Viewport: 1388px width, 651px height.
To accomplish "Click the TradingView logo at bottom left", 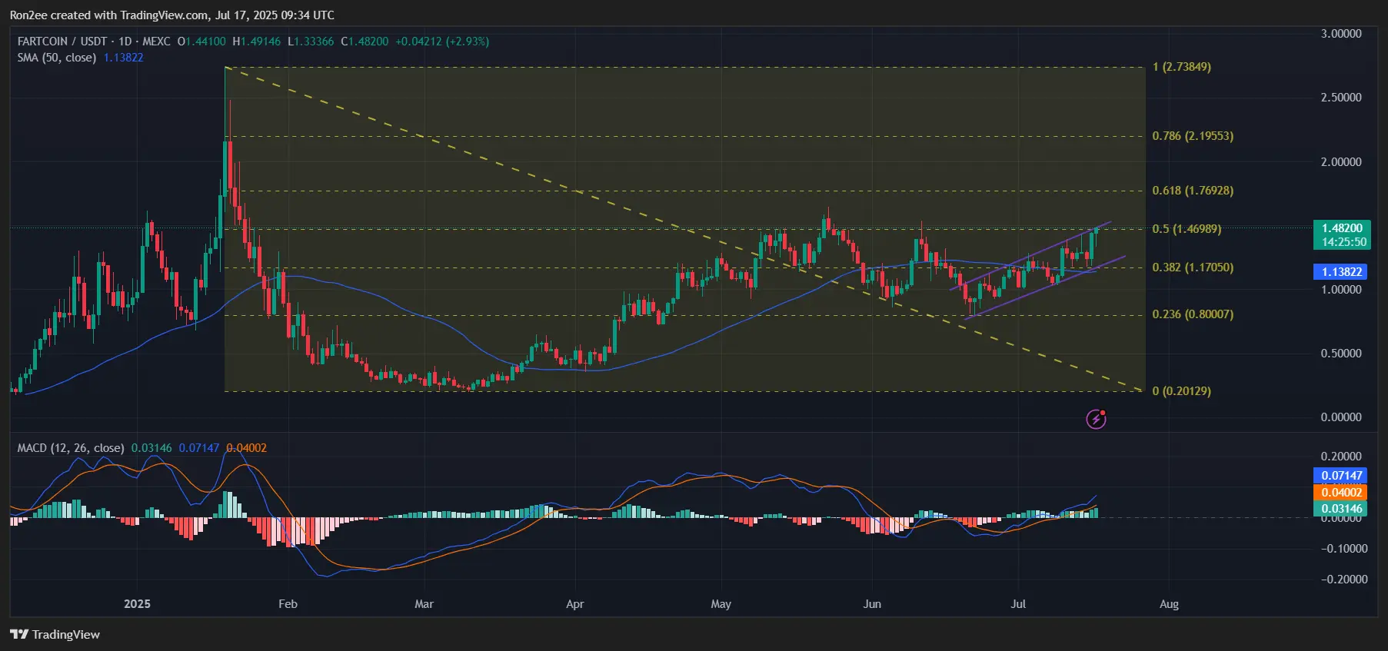I will coord(55,634).
